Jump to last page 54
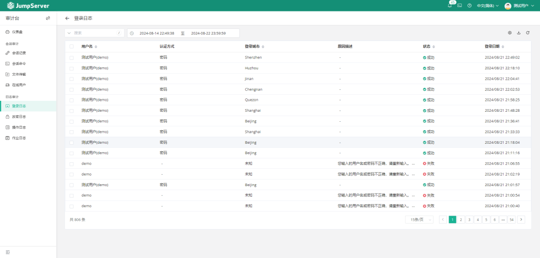 [x=511, y=220]
